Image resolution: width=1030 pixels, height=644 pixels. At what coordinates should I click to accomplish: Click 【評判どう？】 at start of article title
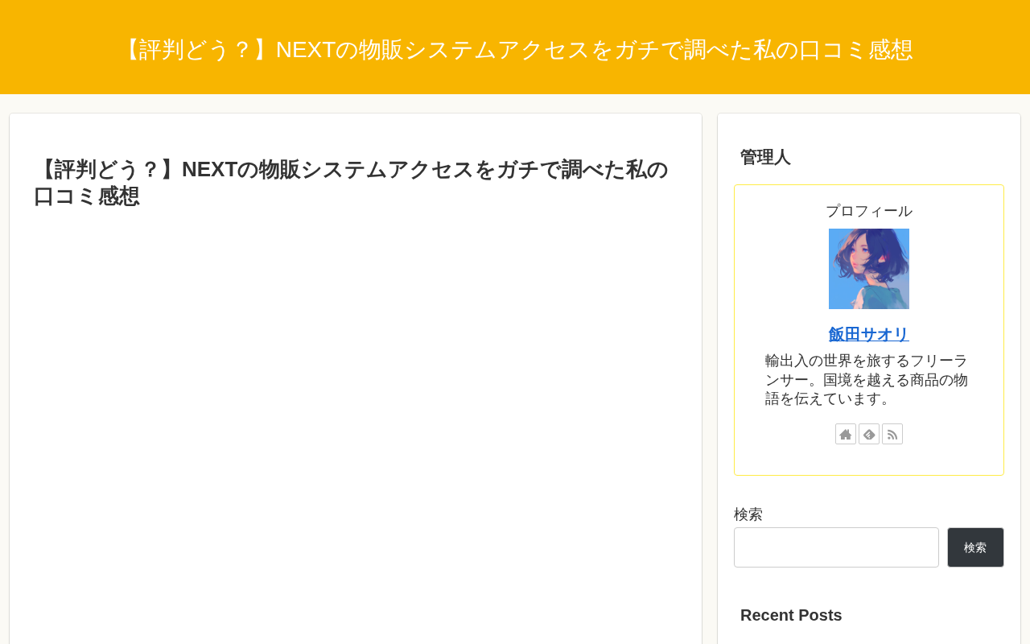[x=107, y=169]
